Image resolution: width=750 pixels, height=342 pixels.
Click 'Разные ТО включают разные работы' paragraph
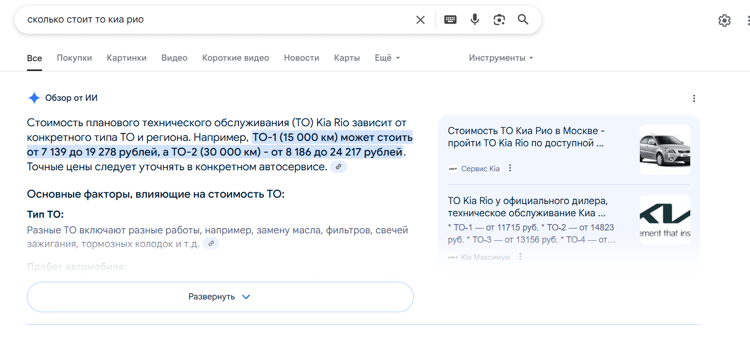217,237
